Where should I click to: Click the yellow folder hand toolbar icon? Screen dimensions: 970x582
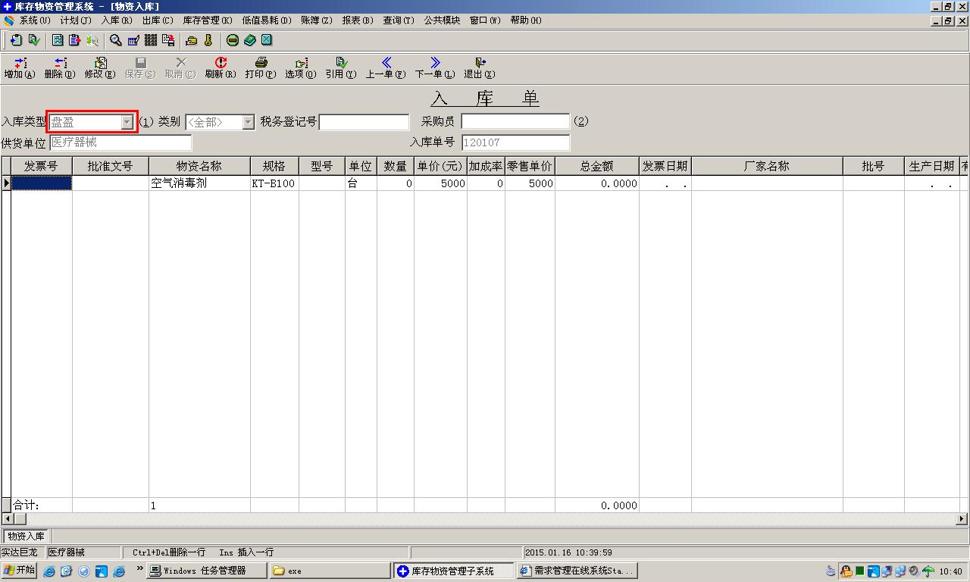[191, 40]
